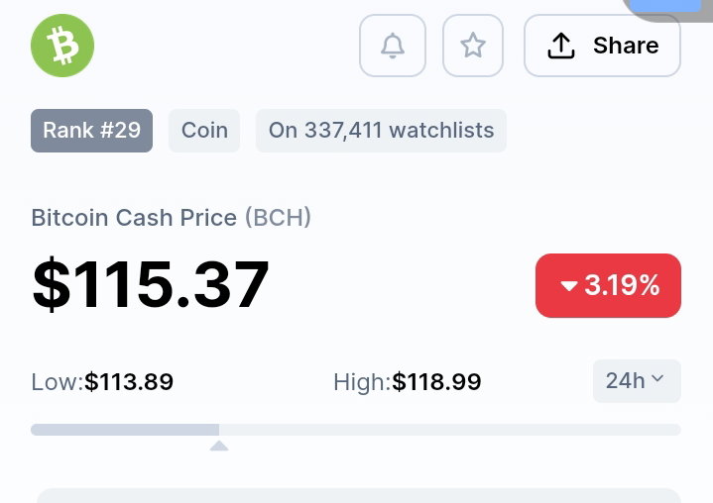Click the red down-arrow in percentage badge
The height and width of the screenshot is (503, 713).
pos(569,286)
